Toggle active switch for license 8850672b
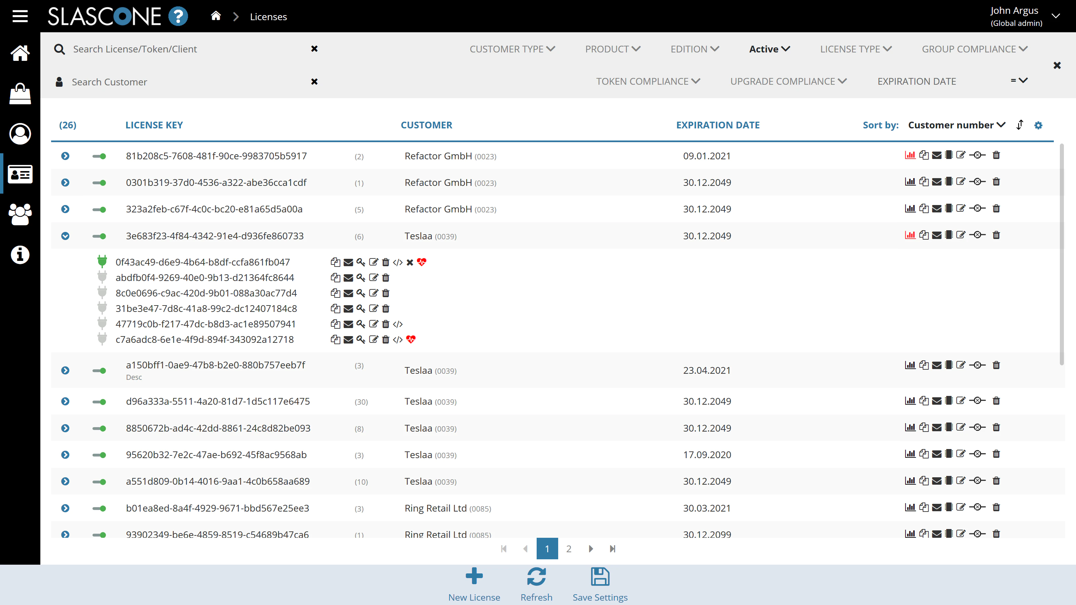Image resolution: width=1076 pixels, height=605 pixels. click(99, 429)
